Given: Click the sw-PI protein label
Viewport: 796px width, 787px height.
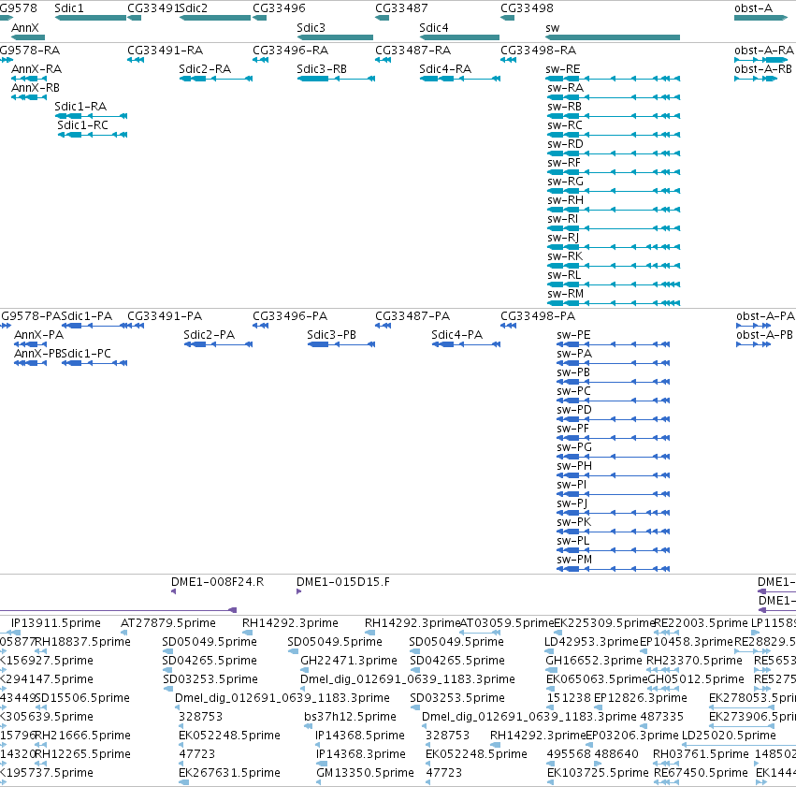Looking at the screenshot, I should pos(572,485).
